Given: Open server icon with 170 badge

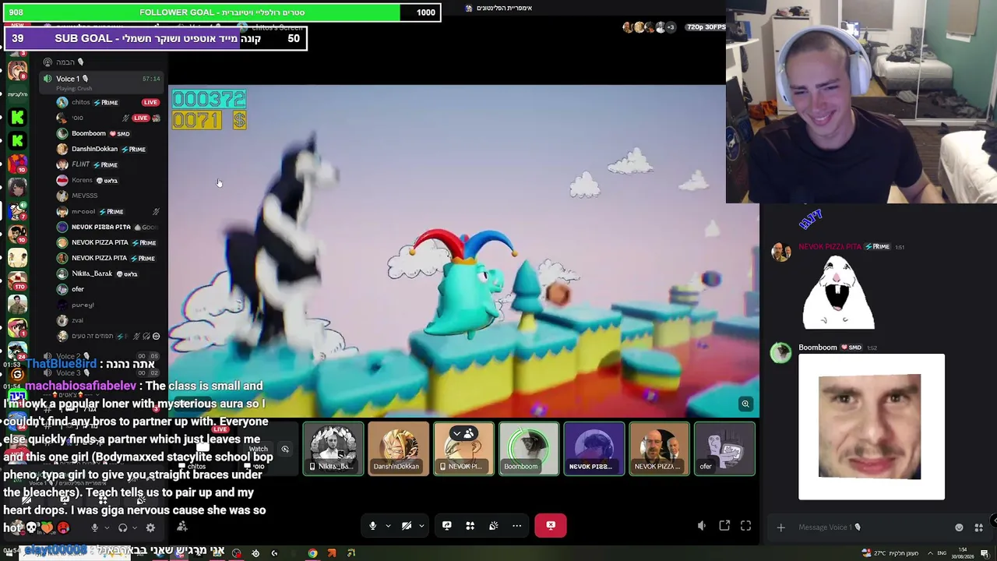Looking at the screenshot, I should [x=17, y=281].
